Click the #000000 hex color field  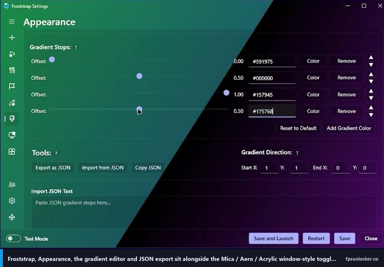pos(272,78)
